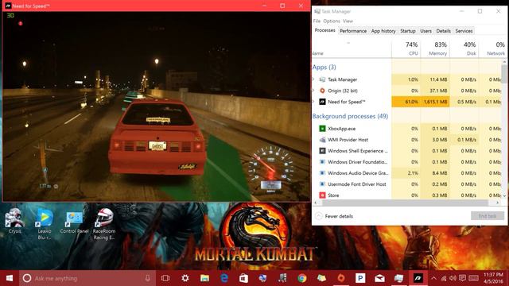Click the Task Manager app icon in process list
The width and height of the screenshot is (509, 286).
[322, 79]
